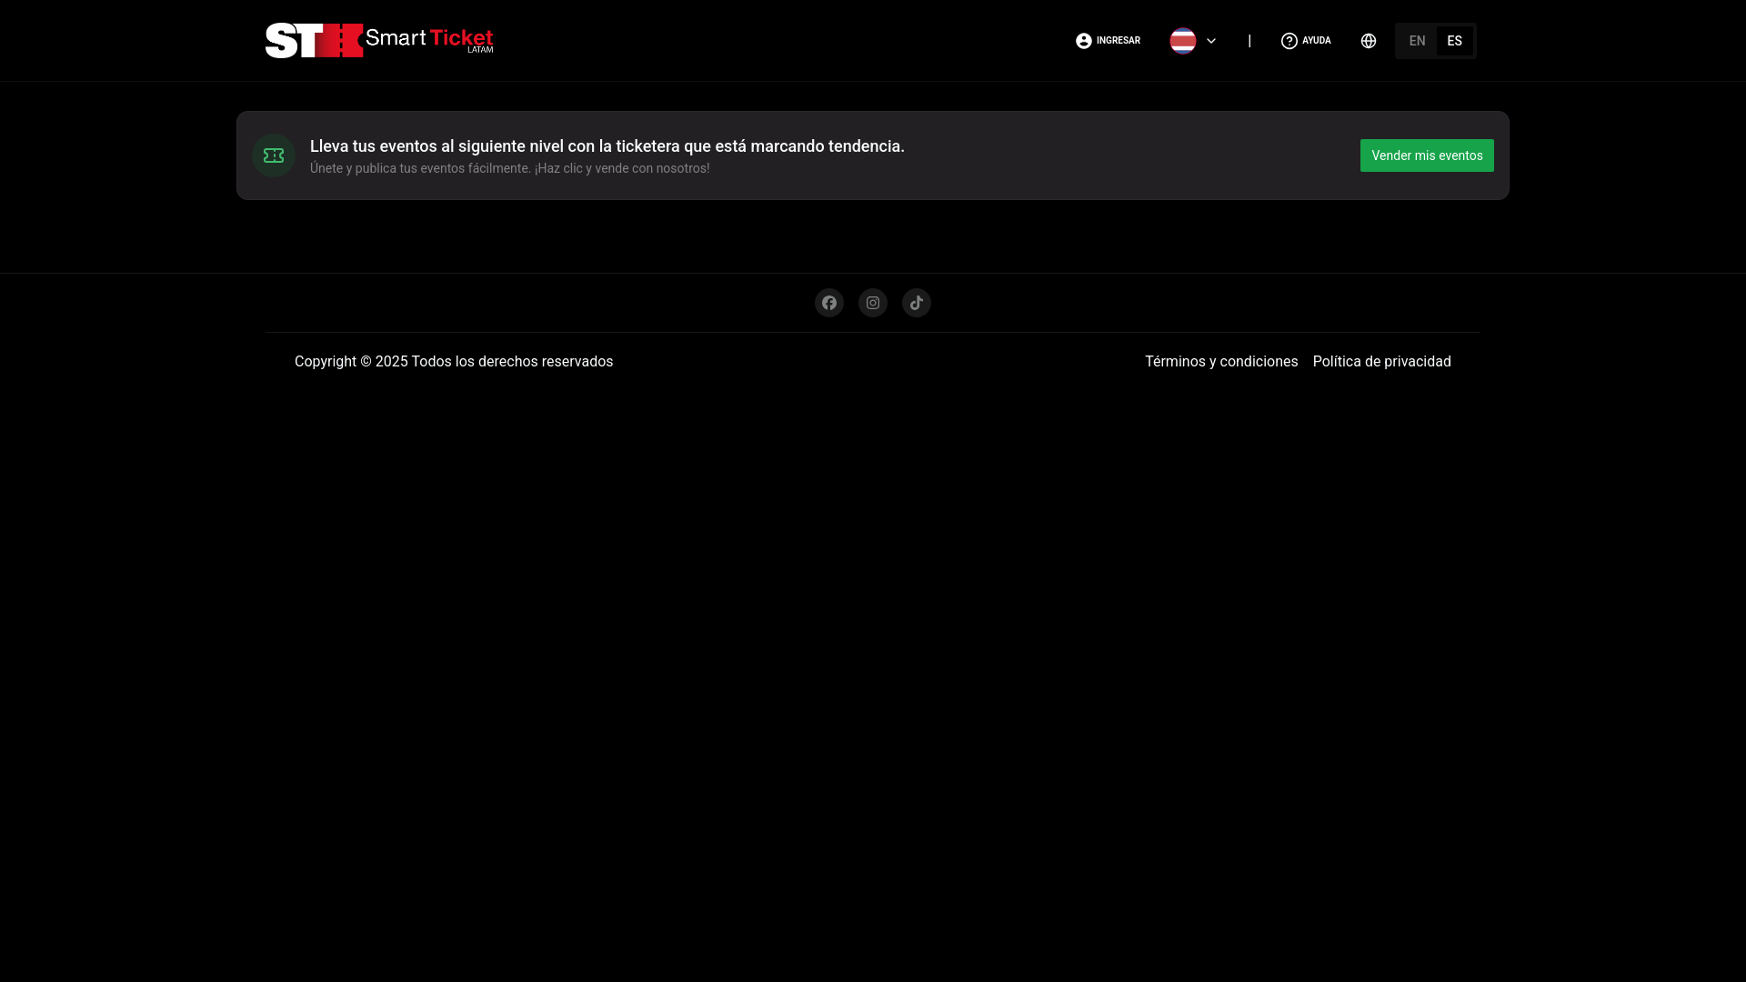
Task: Open the Instagram social icon
Action: pyautogui.click(x=873, y=303)
